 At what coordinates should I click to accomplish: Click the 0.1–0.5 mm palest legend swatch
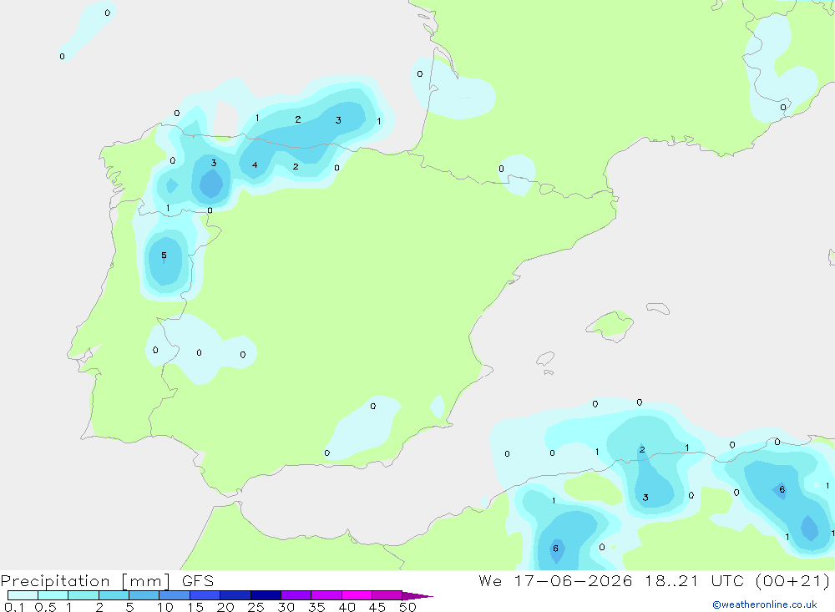click(23, 595)
